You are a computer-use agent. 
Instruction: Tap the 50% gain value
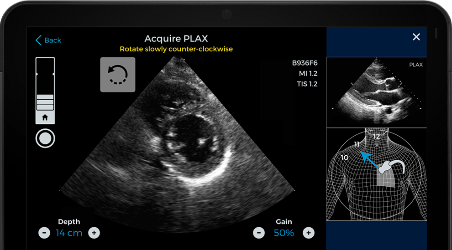284,233
